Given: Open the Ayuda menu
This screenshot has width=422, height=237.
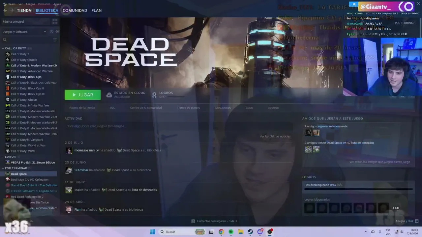Looking at the screenshot, I should (x=57, y=4).
